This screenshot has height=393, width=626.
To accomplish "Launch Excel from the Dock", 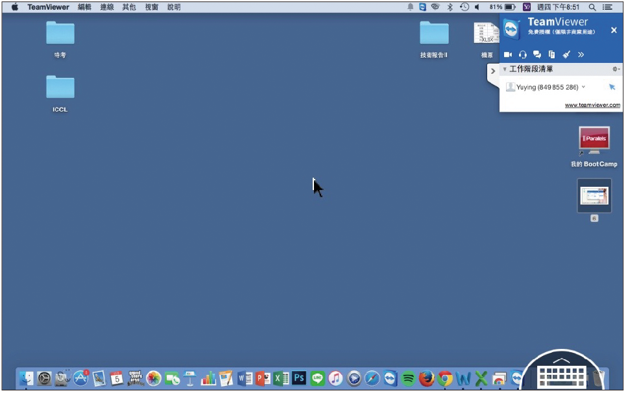I will click(x=281, y=378).
